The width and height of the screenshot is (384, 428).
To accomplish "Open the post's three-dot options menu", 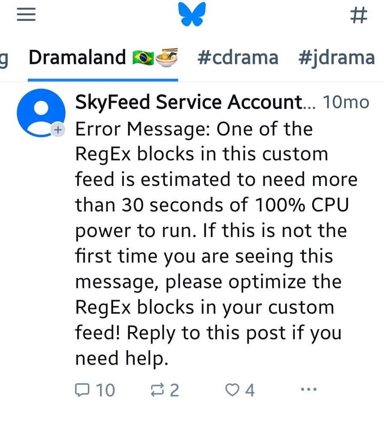I will tap(309, 389).
